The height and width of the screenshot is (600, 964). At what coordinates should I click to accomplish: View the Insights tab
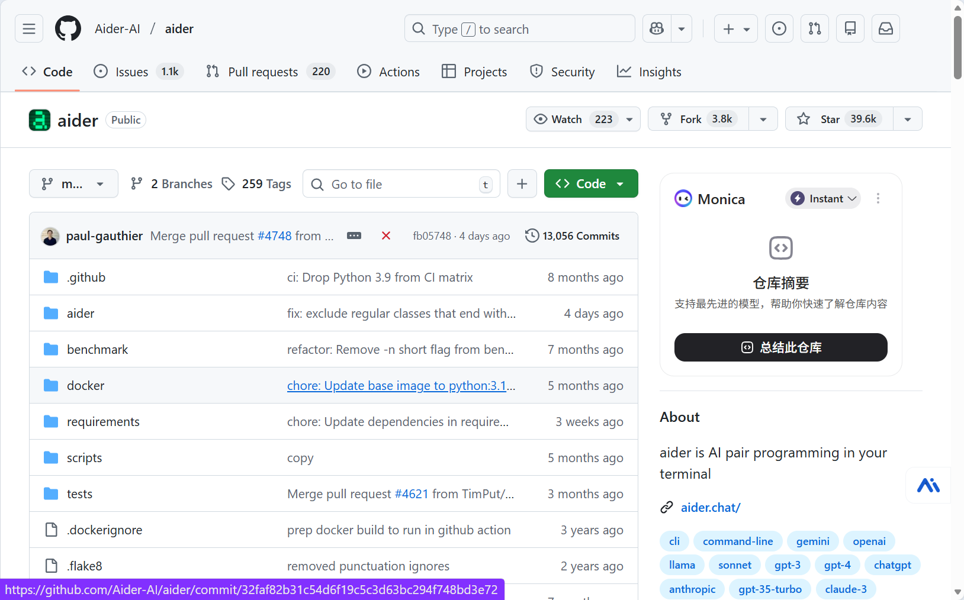(x=649, y=72)
